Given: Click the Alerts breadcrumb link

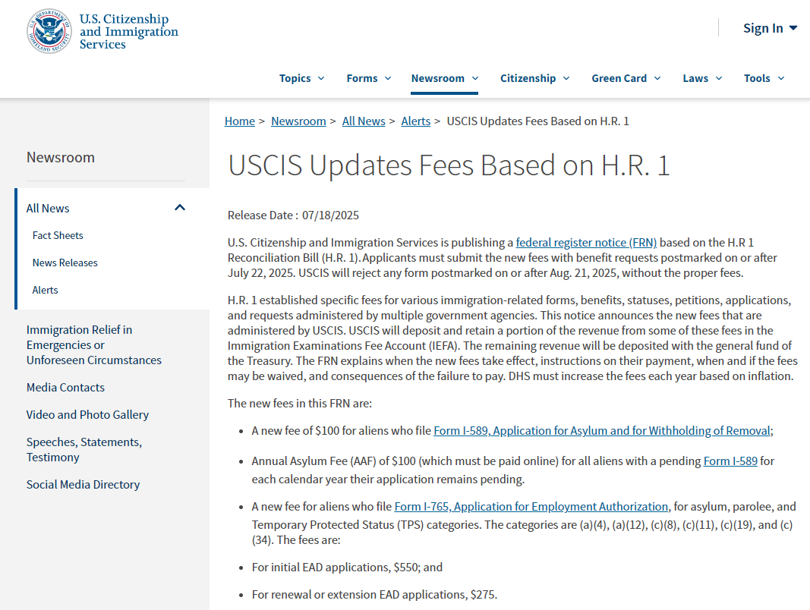Looking at the screenshot, I should coord(415,121).
